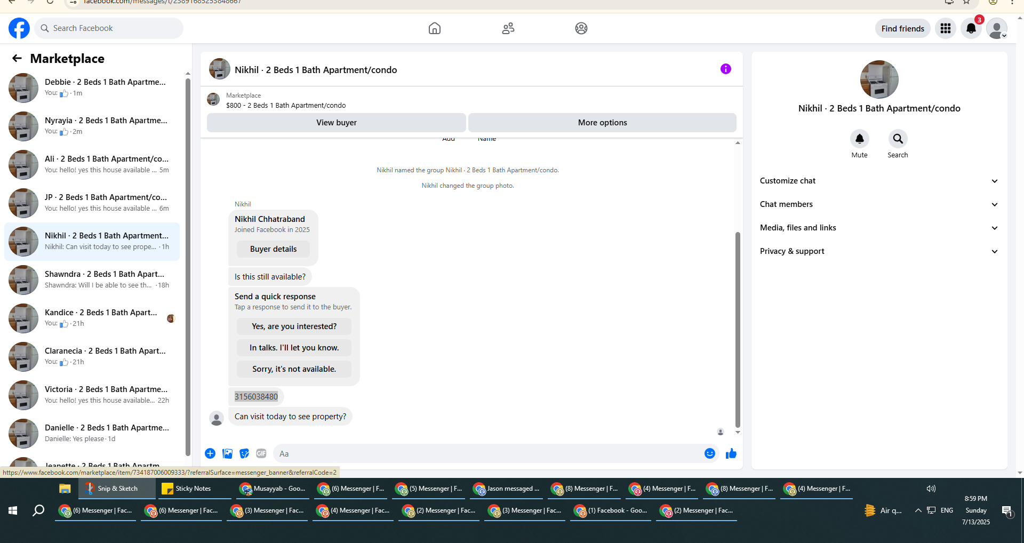This screenshot has width=1024, height=543.
Task: Open more actions plus icon
Action: [210, 453]
